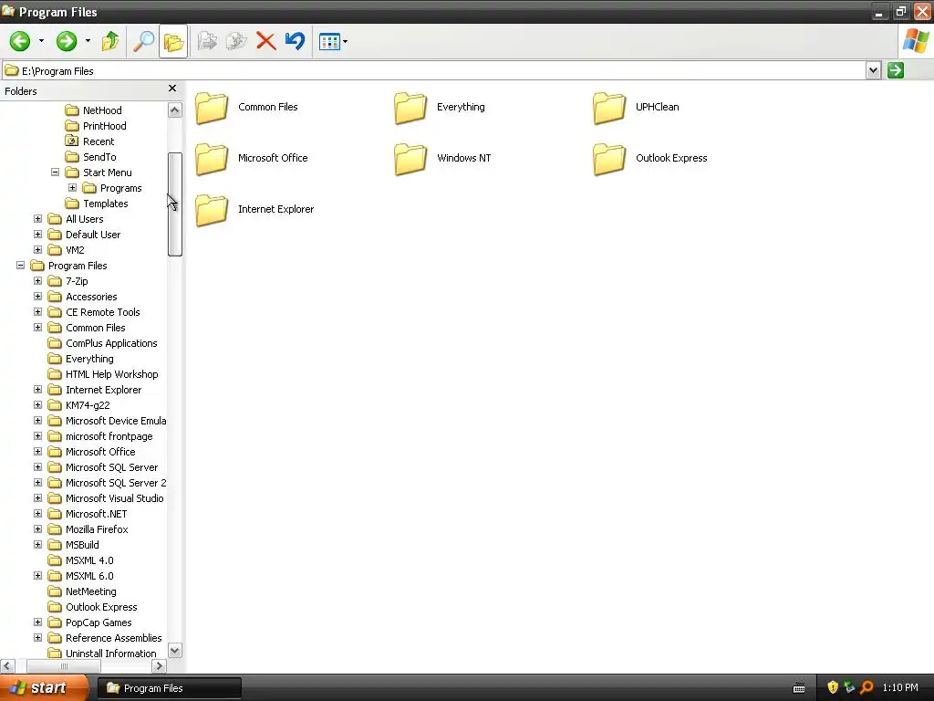This screenshot has height=701, width=934.
Task: Click the Program Files taskbar button
Action: [x=169, y=688]
